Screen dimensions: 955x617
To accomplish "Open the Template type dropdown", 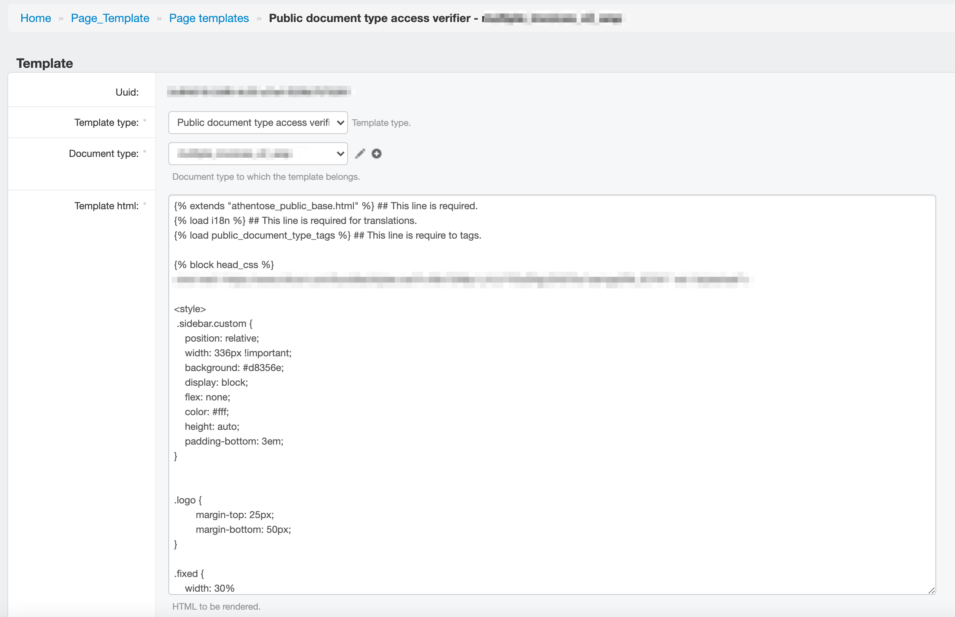I will click(257, 122).
